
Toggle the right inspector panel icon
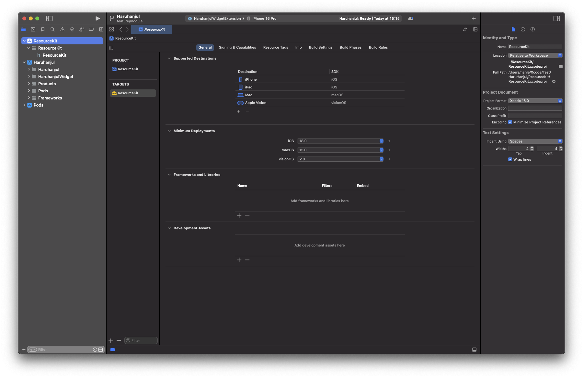(557, 18)
